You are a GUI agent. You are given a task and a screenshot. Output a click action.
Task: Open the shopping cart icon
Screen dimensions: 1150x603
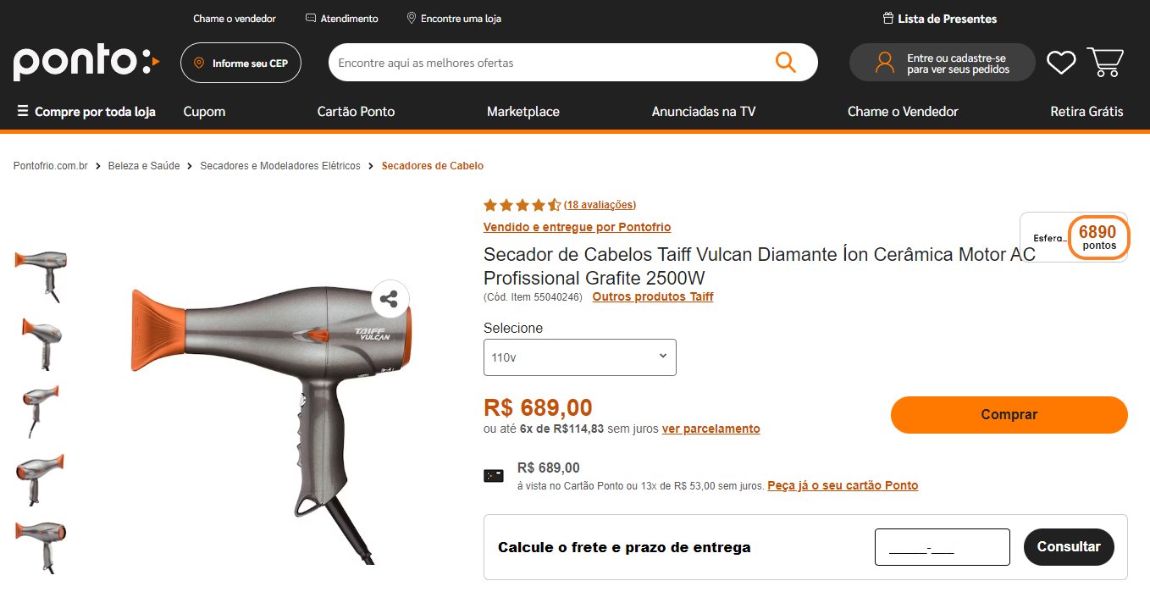click(x=1105, y=62)
